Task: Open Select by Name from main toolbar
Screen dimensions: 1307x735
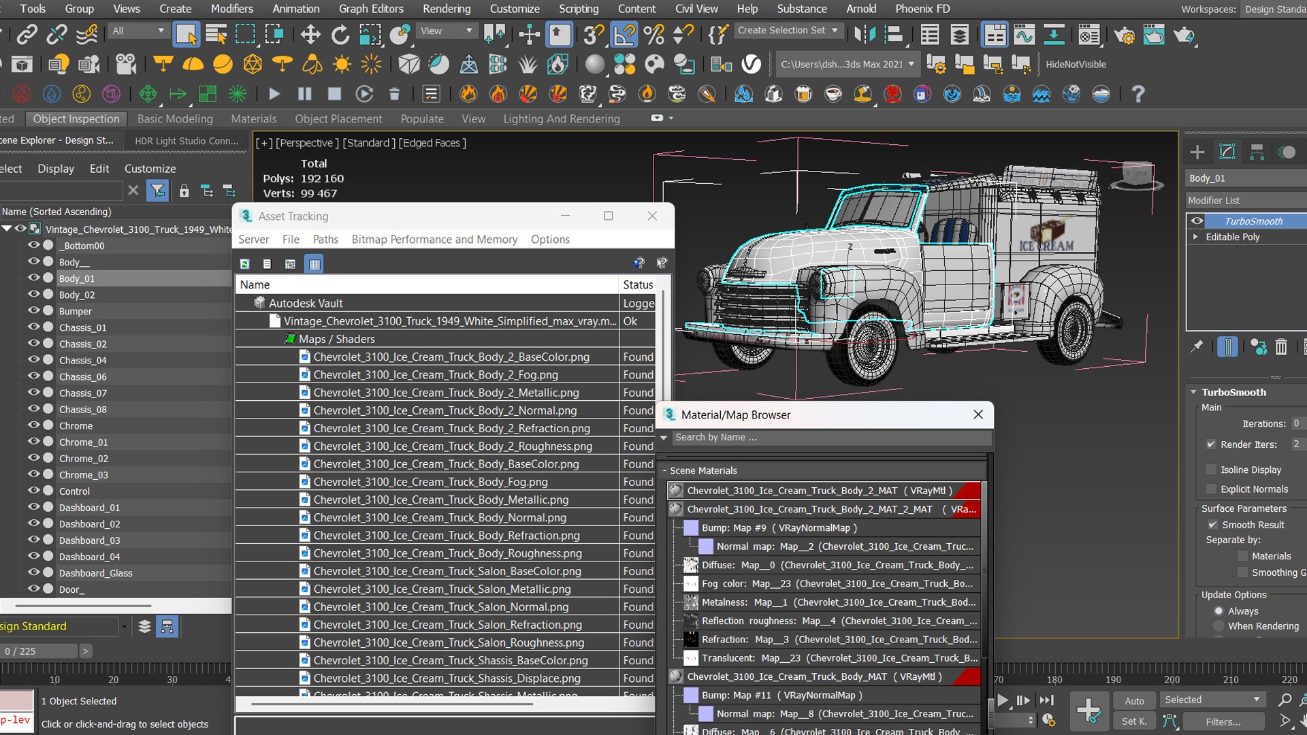Action: coord(216,34)
